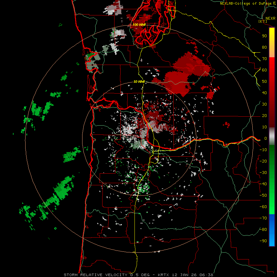Viewport: 277px width, 277px height.
Task: Click the positive 20 scale label
Action: (264, 116)
